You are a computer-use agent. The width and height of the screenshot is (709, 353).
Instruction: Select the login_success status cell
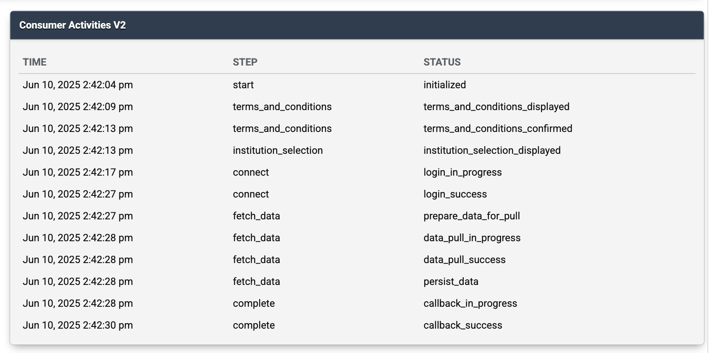(455, 194)
